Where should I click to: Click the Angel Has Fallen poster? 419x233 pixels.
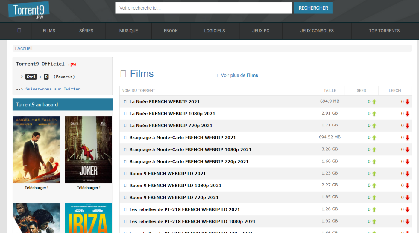click(x=37, y=150)
